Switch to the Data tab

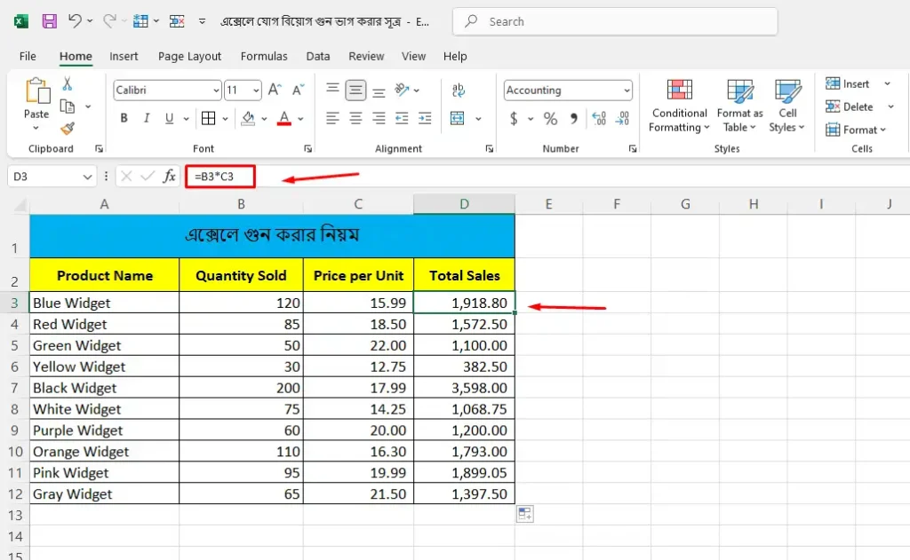318,56
